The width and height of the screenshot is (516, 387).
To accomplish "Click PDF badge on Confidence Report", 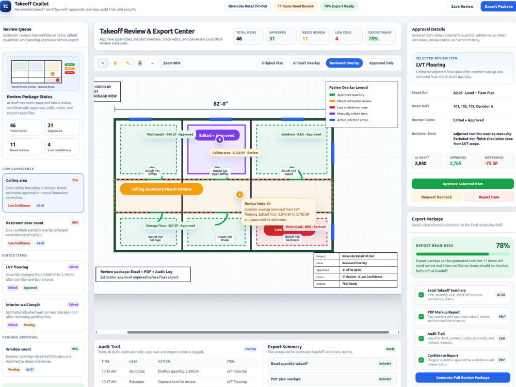I will (502, 360).
